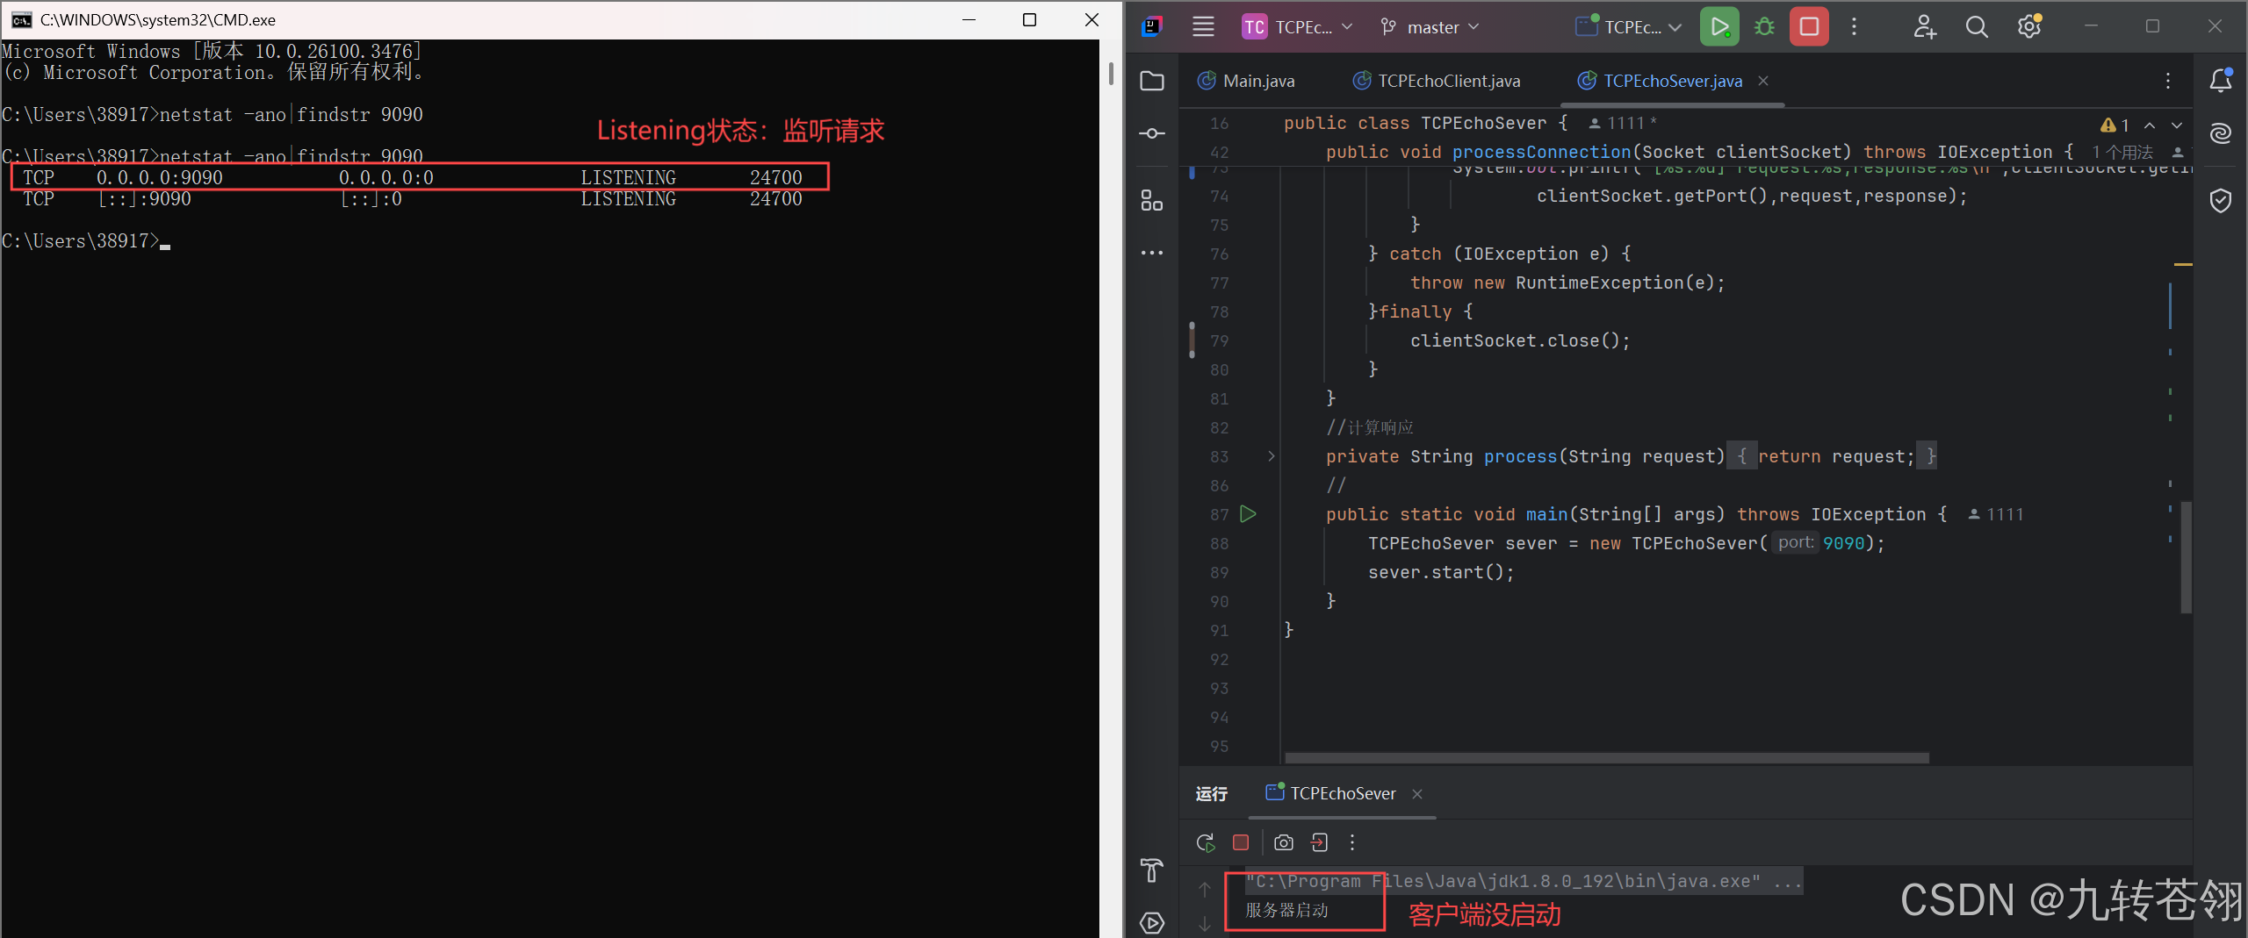Switch to the Main.java tab
Viewport: 2248px width, 938px height.
[1246, 81]
